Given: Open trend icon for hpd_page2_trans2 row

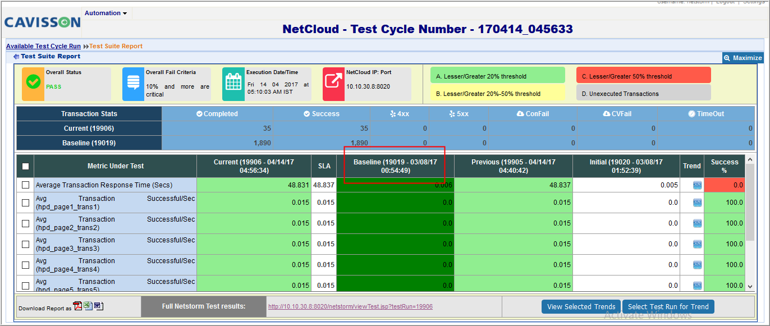Looking at the screenshot, I should (698, 223).
